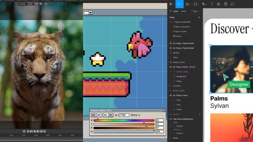Select the Hand tool in Figma toolbar
Screen dimensions: 253x142
coord(225,4)
